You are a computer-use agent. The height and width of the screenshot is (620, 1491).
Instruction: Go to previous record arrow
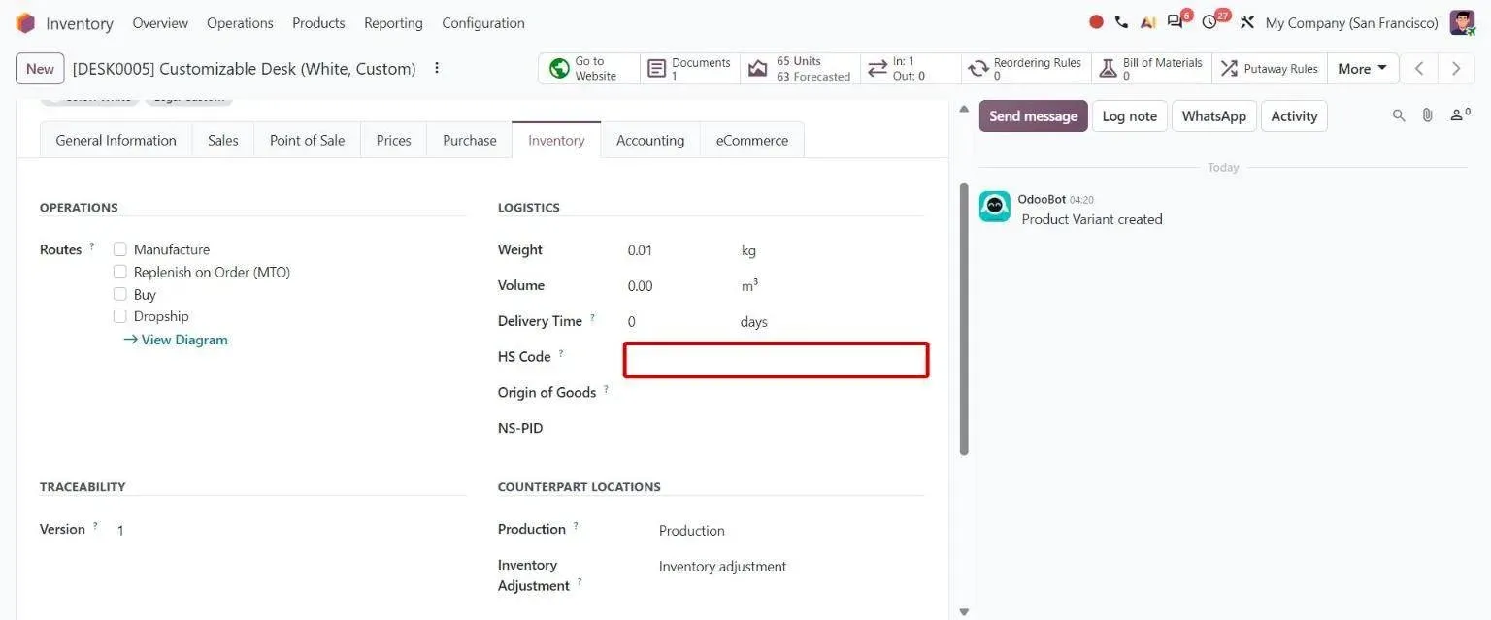1419,68
